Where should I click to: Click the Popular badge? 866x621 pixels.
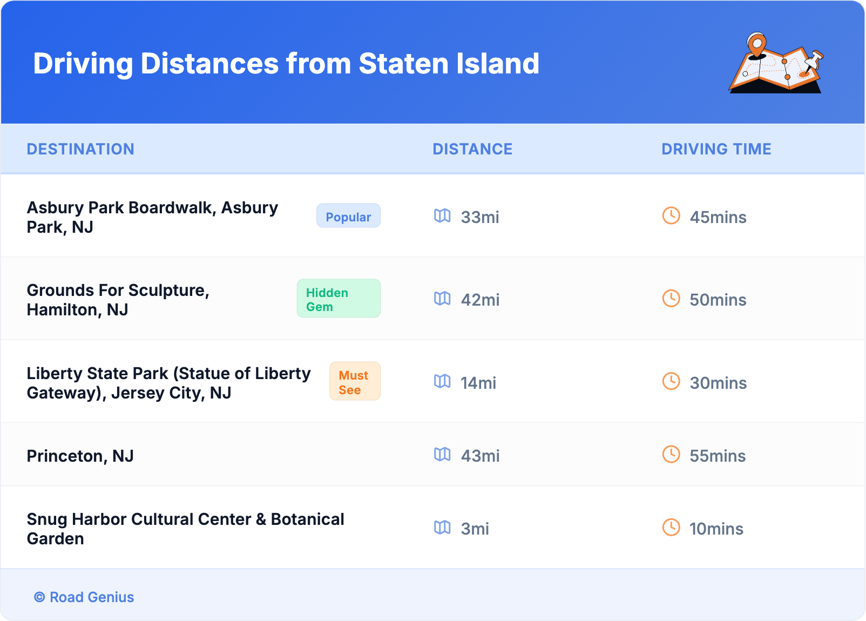348,216
